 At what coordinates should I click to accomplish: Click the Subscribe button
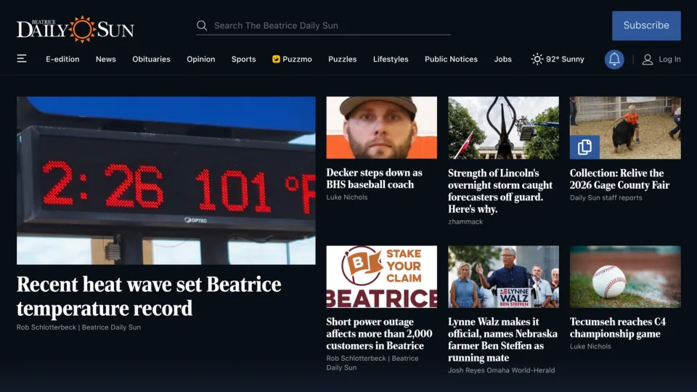(646, 26)
